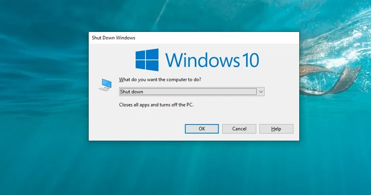This screenshot has width=371, height=195.
Task: Click 'Closes all apps and turns off the PC' text
Action: 157,105
